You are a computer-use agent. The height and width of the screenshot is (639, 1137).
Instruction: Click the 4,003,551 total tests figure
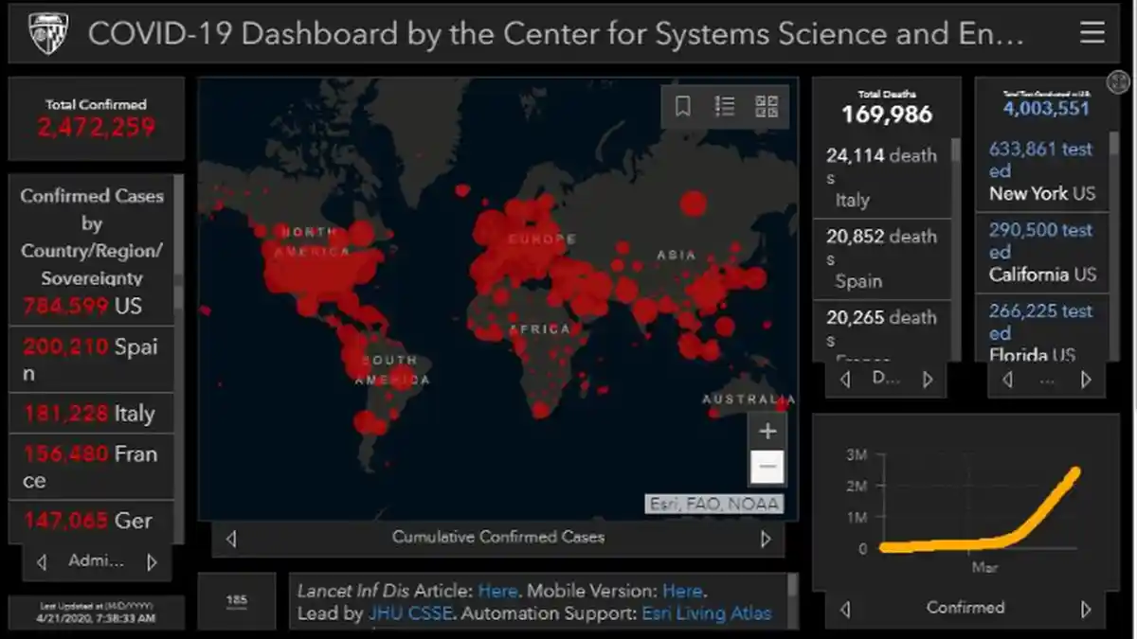pyautogui.click(x=1046, y=108)
